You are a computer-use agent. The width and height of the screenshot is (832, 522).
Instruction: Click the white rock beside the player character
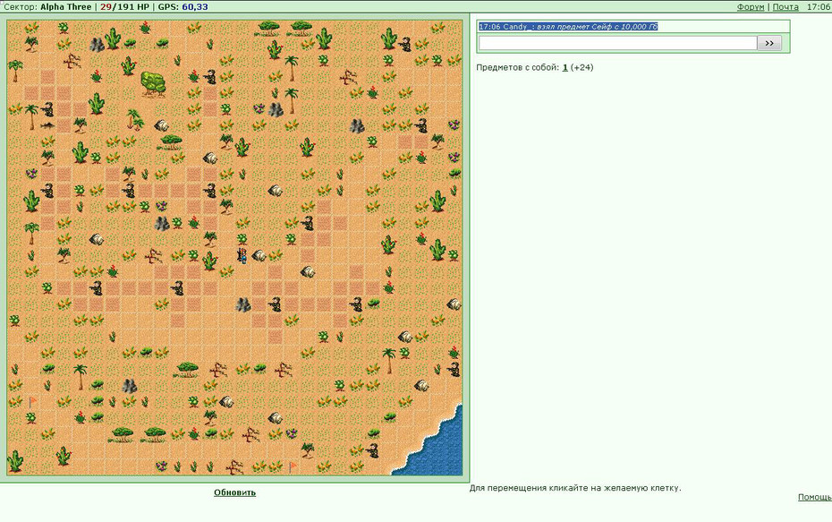coord(259,256)
